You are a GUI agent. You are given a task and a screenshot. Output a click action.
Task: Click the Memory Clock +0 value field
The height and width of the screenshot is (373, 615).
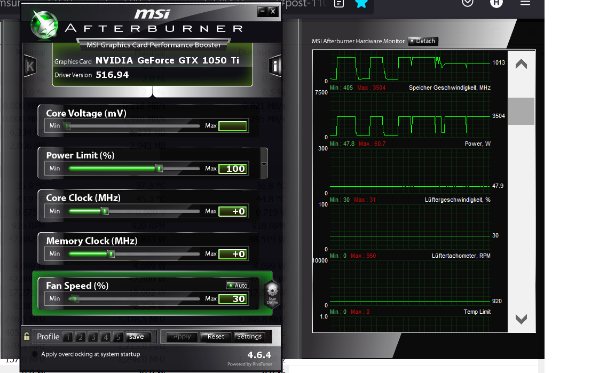[233, 254]
